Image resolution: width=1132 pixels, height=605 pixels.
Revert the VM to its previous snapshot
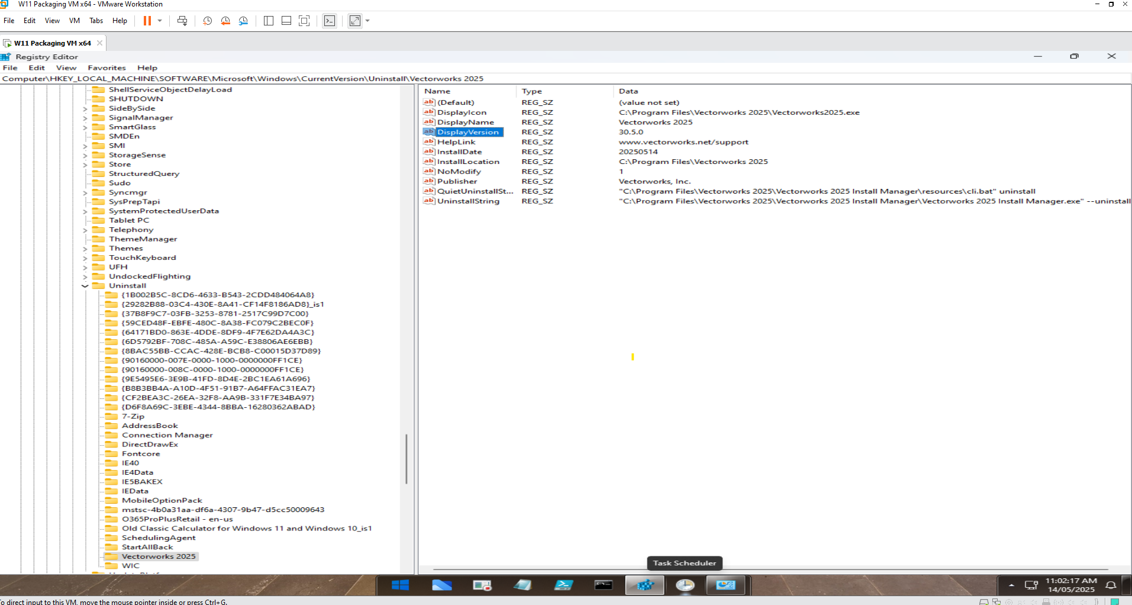225,21
